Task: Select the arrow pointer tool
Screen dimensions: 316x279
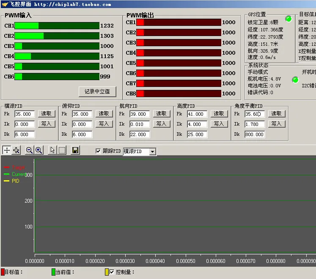Action: pyautogui.click(x=52, y=150)
